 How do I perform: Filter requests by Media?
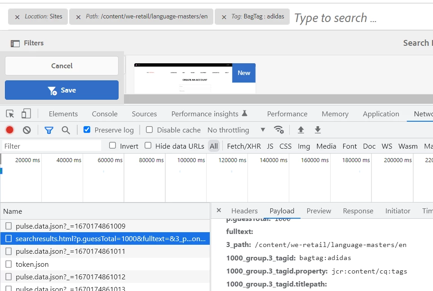coord(326,146)
